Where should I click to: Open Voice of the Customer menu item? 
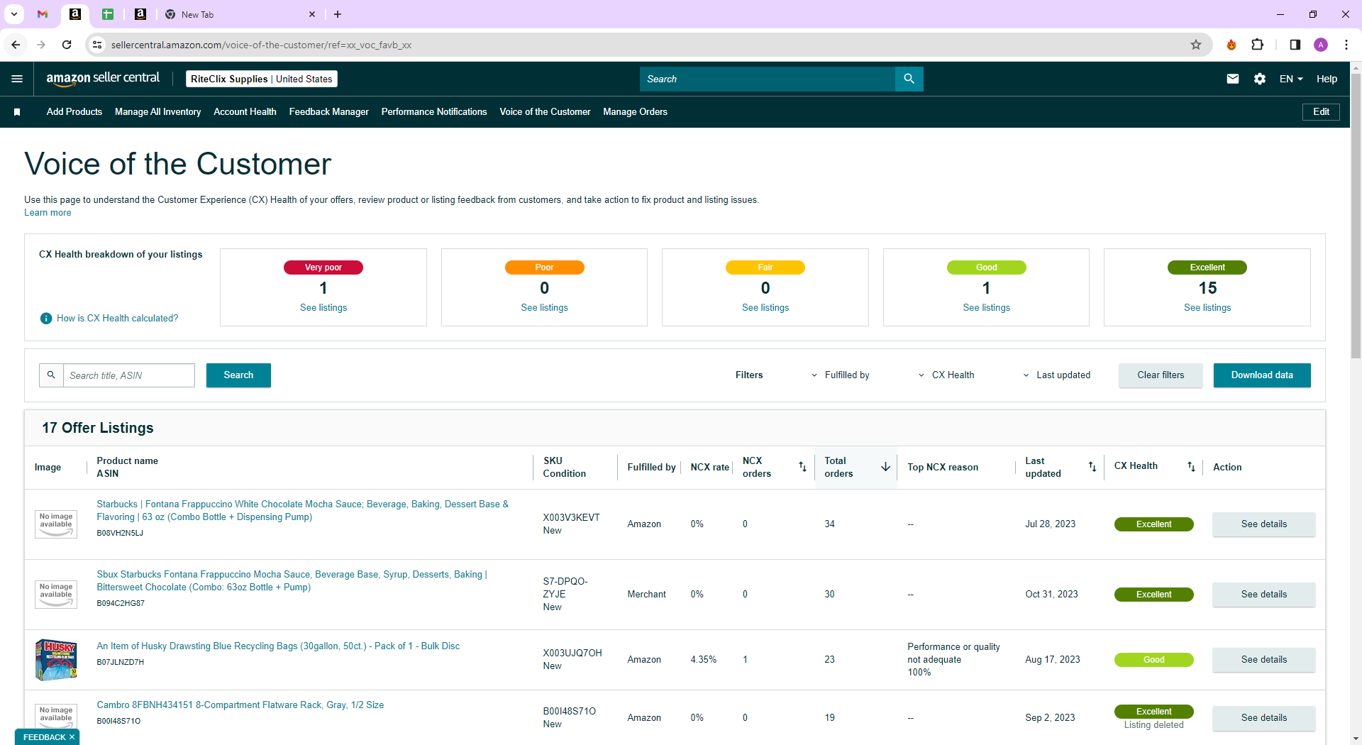coord(545,112)
